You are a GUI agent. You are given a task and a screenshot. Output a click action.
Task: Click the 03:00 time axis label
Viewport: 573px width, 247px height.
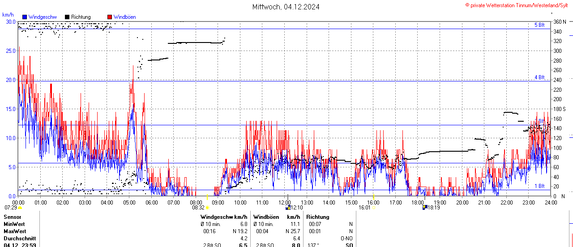coord(85,202)
